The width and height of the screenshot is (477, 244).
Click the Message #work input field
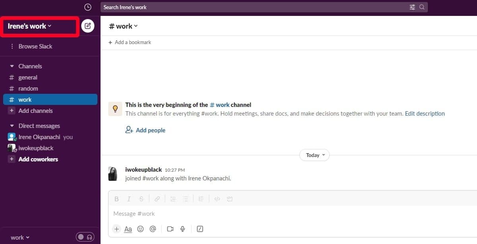(x=278, y=214)
